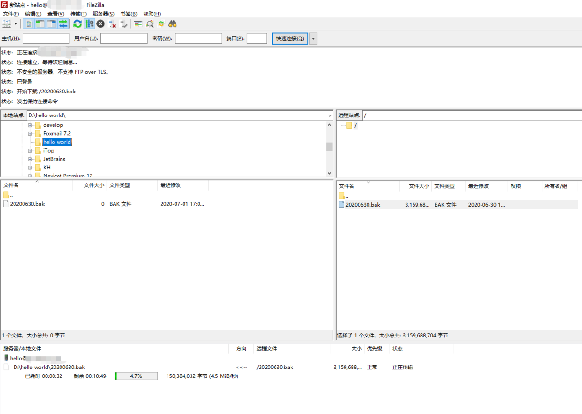Disconnect from the current server
Screen dimensions: 582x414
(x=112, y=24)
